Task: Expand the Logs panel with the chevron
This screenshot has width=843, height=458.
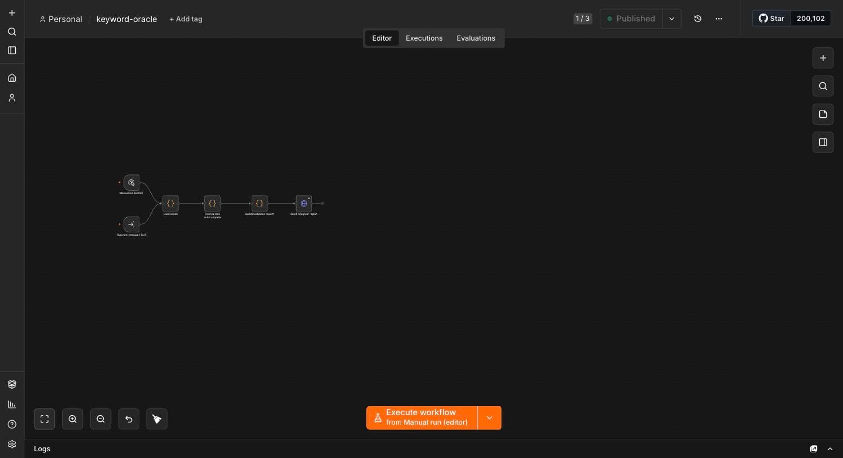Action: click(x=830, y=449)
